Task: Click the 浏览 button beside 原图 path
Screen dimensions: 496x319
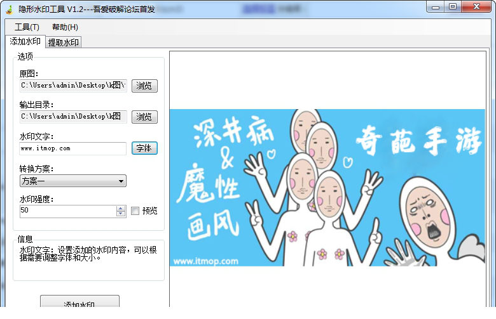Action: pyautogui.click(x=144, y=86)
